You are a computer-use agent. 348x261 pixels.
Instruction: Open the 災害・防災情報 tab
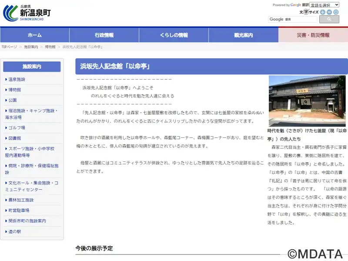pyautogui.click(x=313, y=35)
